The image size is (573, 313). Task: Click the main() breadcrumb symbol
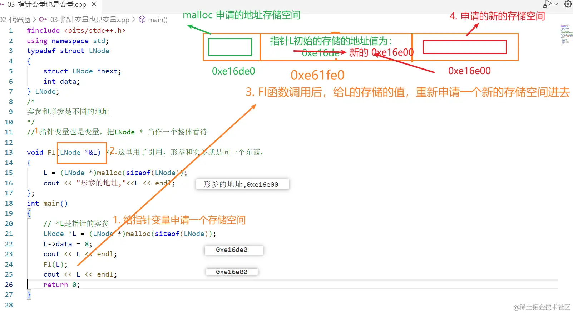pyautogui.click(x=158, y=20)
